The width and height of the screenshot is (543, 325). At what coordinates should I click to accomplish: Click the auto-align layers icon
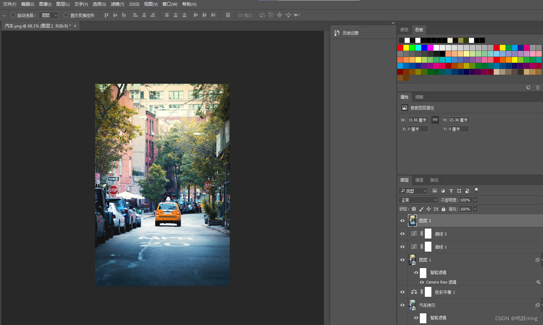228,15
